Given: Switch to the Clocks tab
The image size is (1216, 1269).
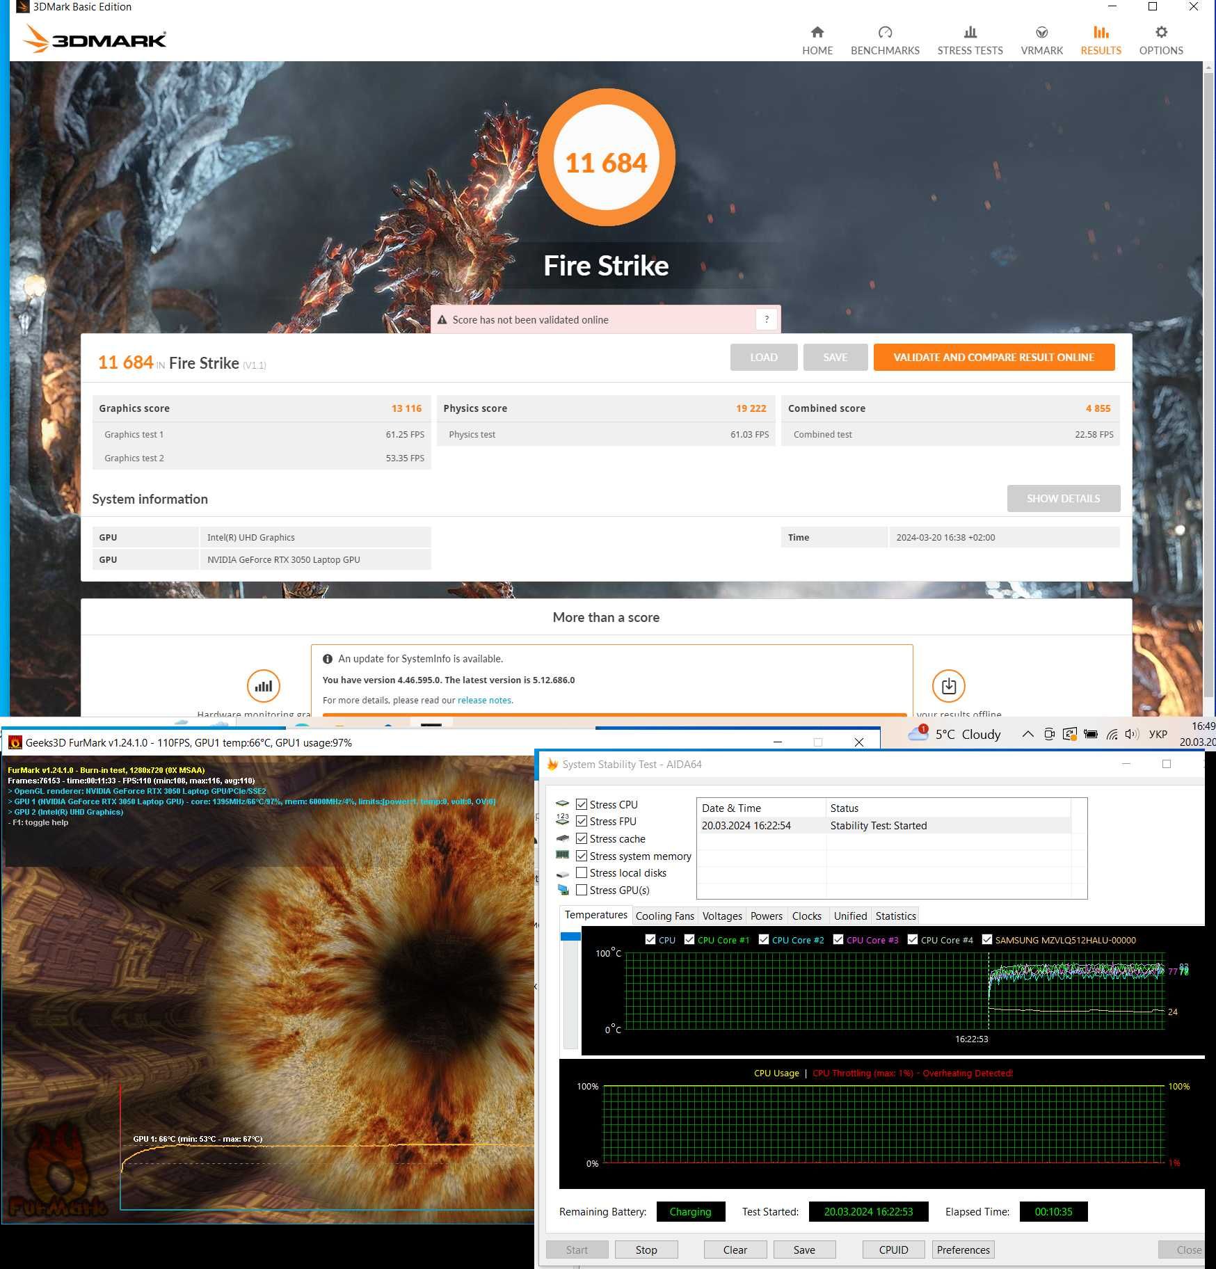Looking at the screenshot, I should tap(807, 916).
